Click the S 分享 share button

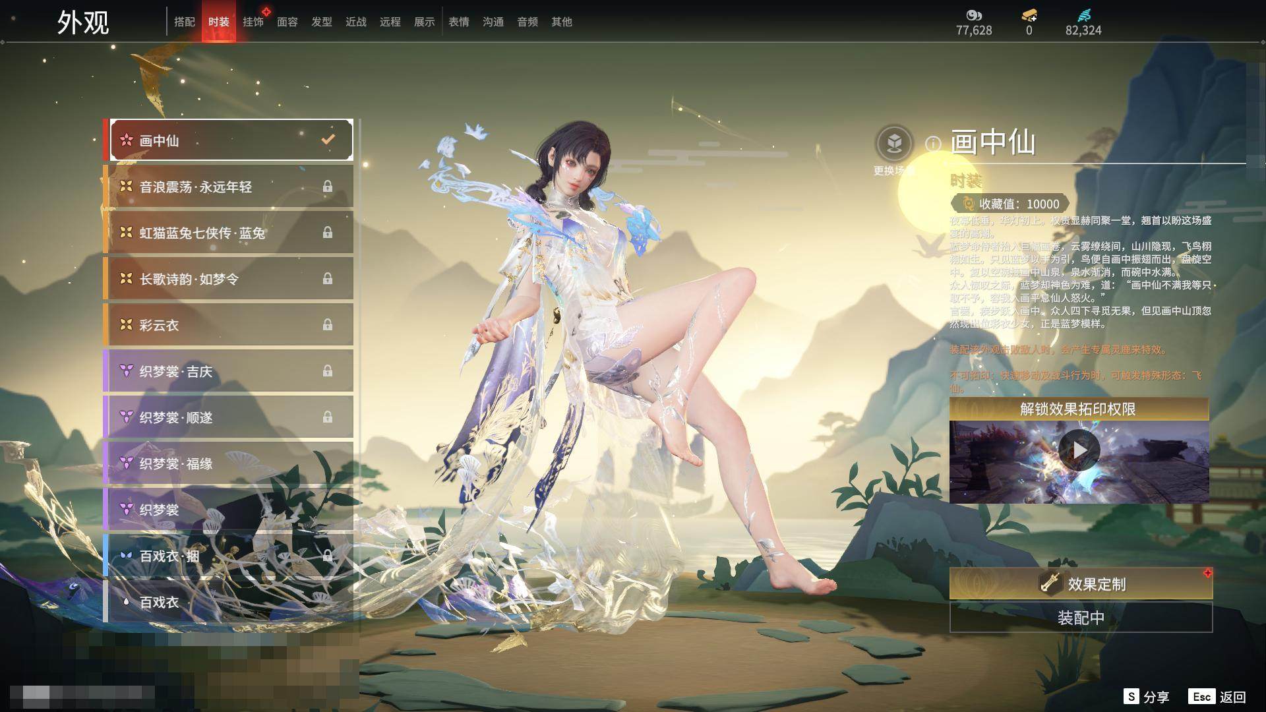click(x=1146, y=697)
